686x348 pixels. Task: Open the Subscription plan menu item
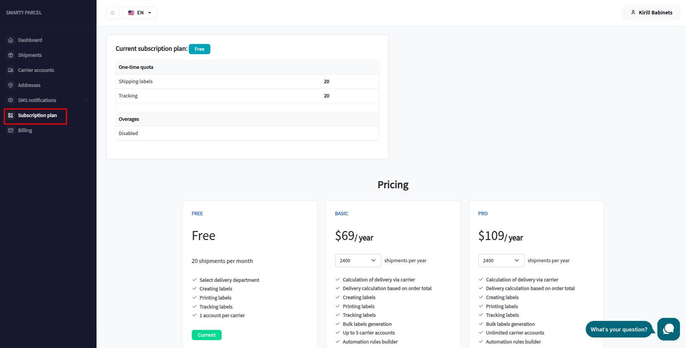tap(37, 115)
